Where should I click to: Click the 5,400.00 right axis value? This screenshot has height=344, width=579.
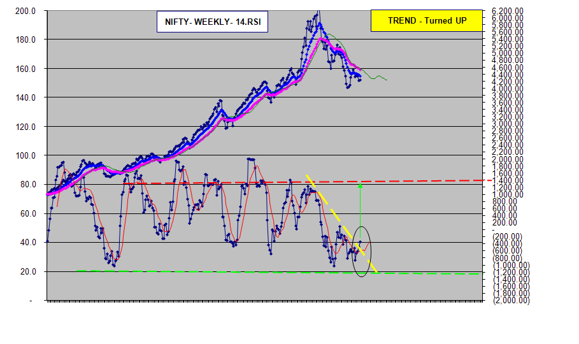coord(508,39)
